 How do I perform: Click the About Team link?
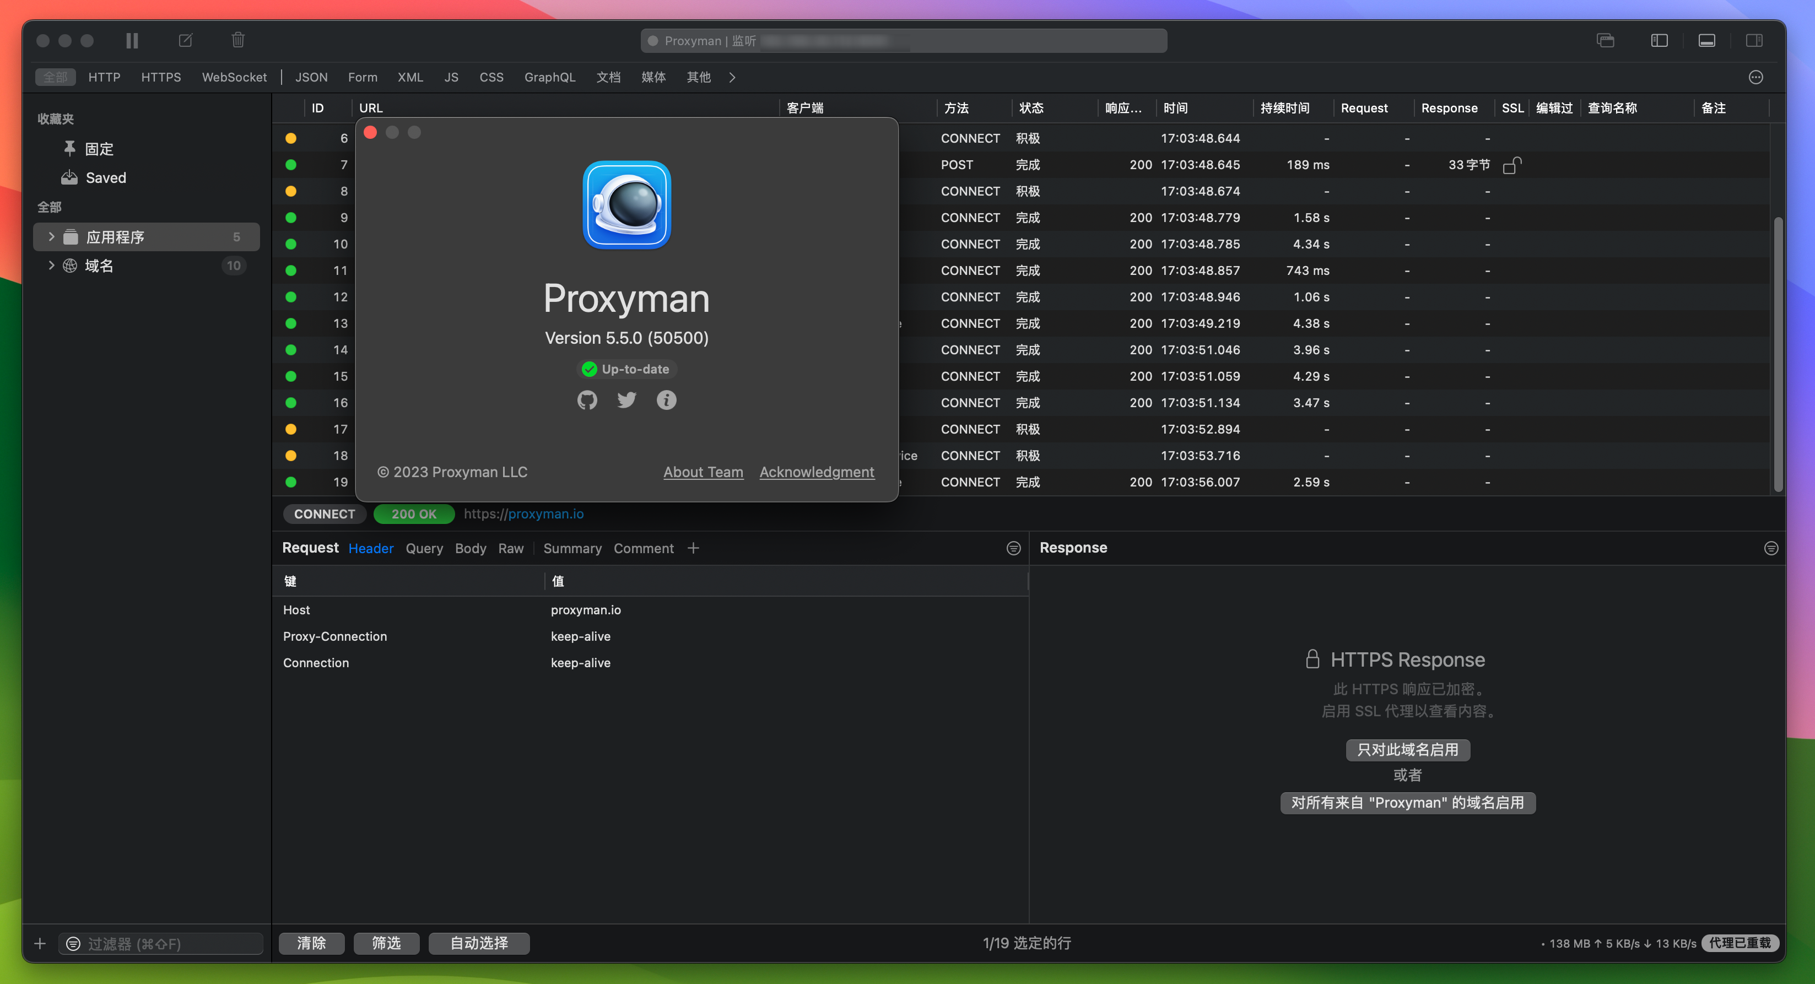click(x=703, y=472)
